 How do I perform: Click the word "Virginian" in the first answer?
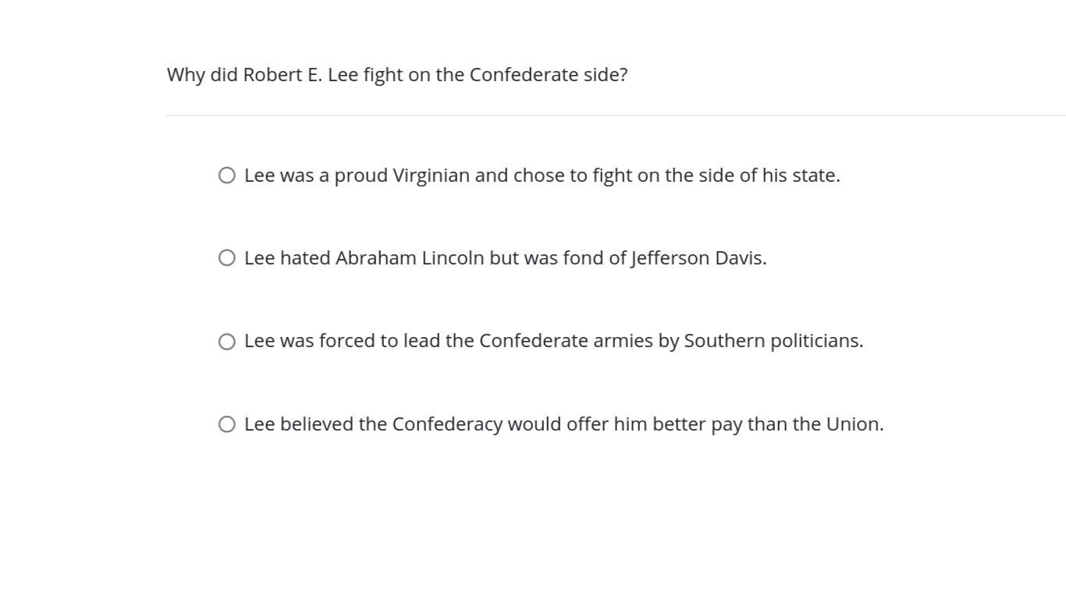(431, 175)
